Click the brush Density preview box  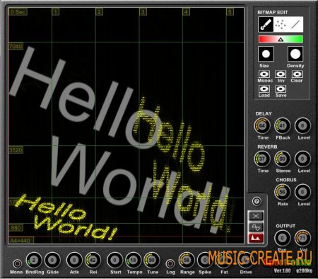(295, 54)
